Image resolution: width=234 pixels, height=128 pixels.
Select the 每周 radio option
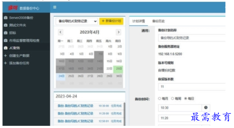[x=173, y=98]
